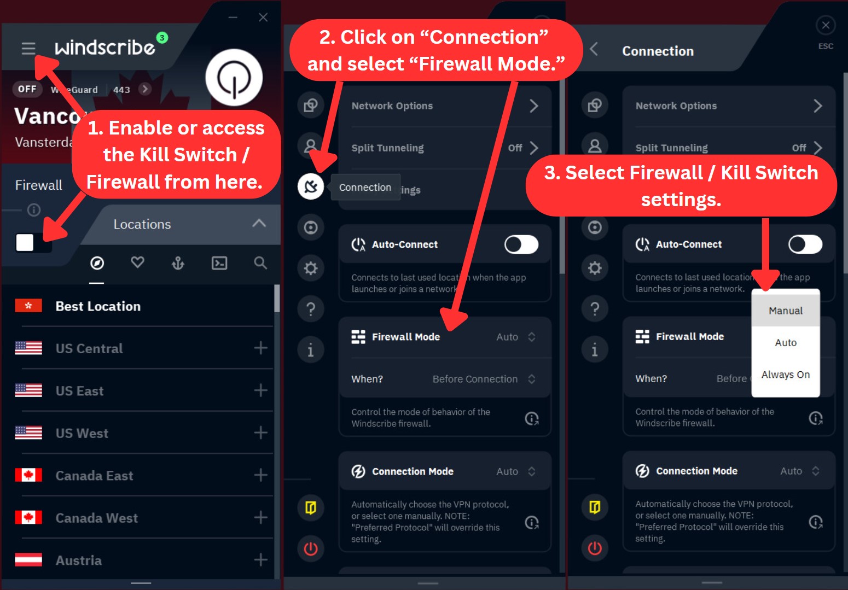
Task: Open Help question mark icon in middle panel
Action: 311,309
